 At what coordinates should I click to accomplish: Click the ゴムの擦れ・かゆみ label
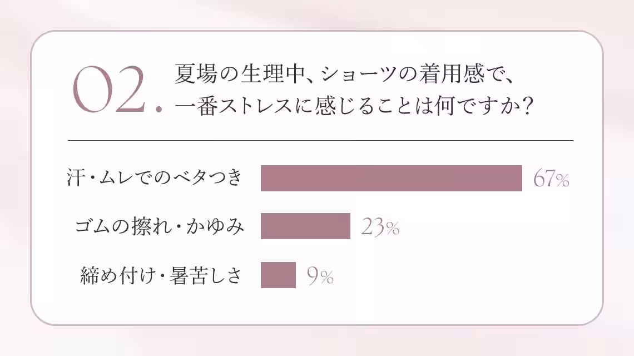pos(160,226)
